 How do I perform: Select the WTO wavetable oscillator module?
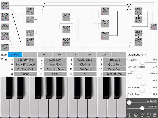pyautogui.click(x=5, y=48)
